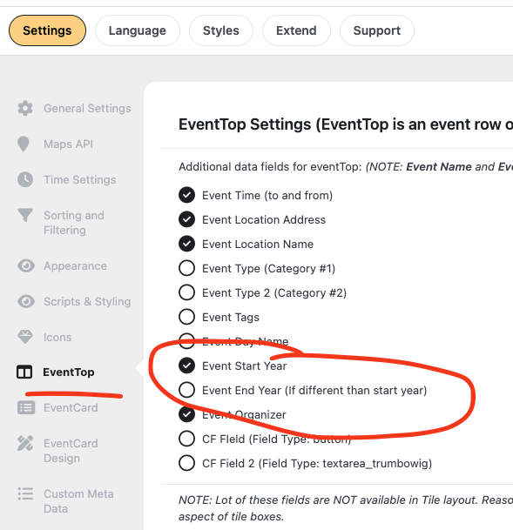Open the Extend tab
The image size is (513, 530).
click(296, 30)
